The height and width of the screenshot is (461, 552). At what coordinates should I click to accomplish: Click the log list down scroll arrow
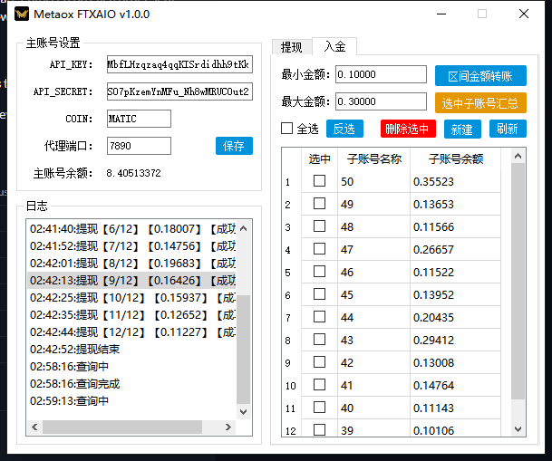click(x=244, y=411)
